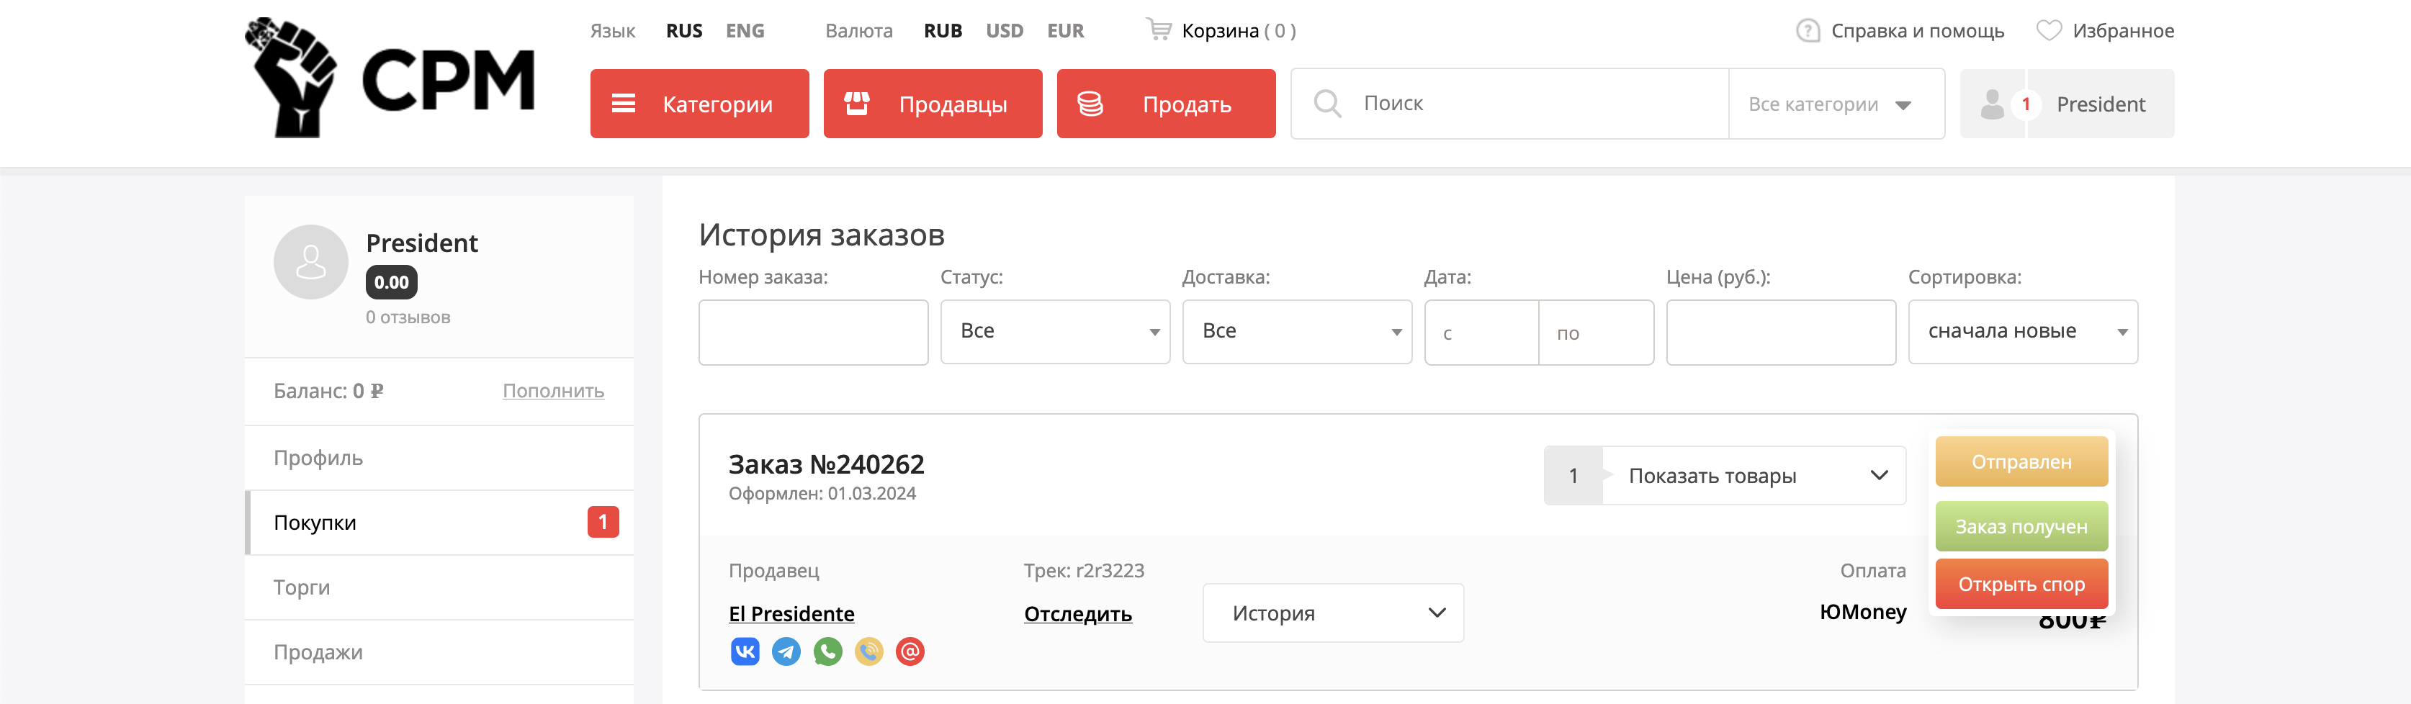The width and height of the screenshot is (2411, 704).
Task: Contact seller via WhatsApp icon
Action: 827,651
